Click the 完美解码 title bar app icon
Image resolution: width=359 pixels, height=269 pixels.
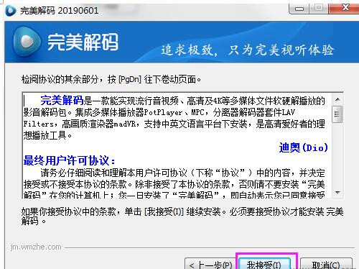click(11, 11)
